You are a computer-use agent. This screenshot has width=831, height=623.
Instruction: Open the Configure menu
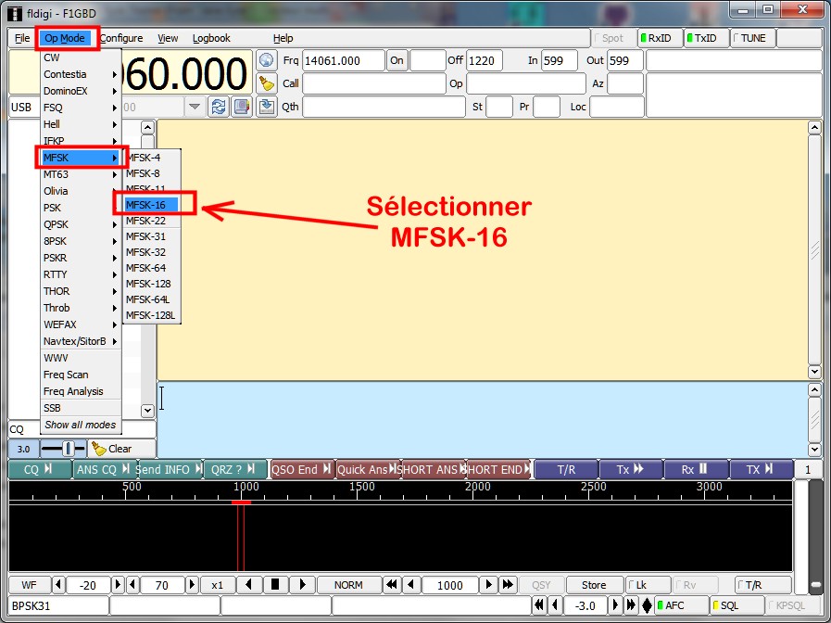(x=121, y=38)
